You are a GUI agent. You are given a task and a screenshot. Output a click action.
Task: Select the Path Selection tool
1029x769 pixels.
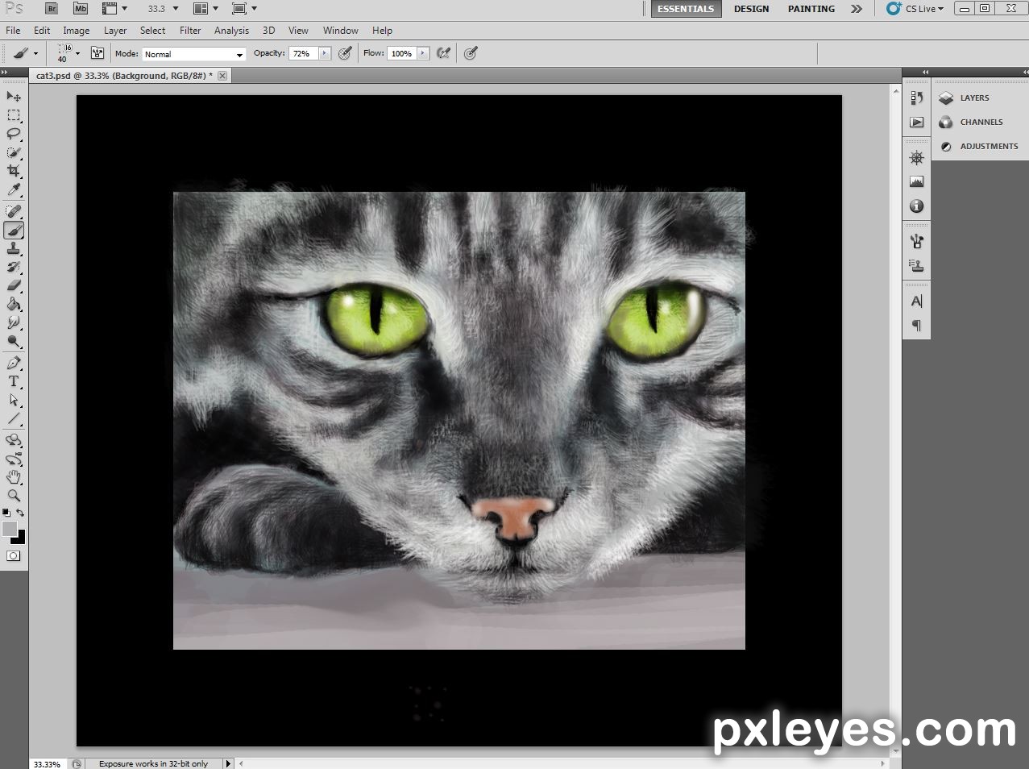click(14, 400)
